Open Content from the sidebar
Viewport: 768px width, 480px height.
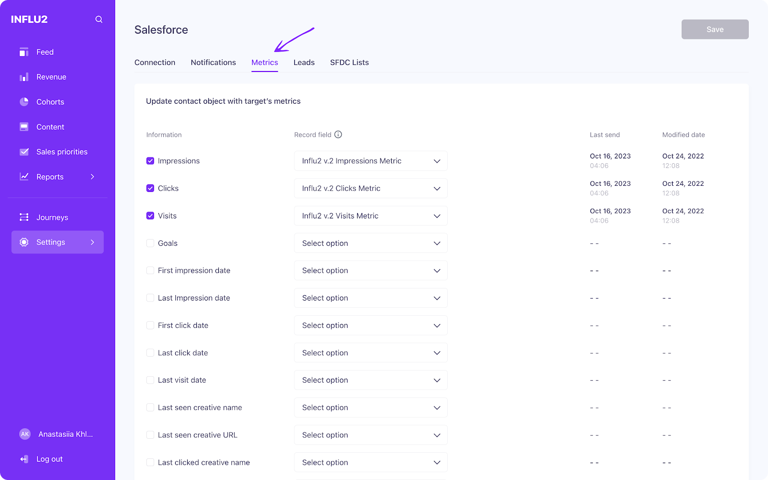coord(50,127)
